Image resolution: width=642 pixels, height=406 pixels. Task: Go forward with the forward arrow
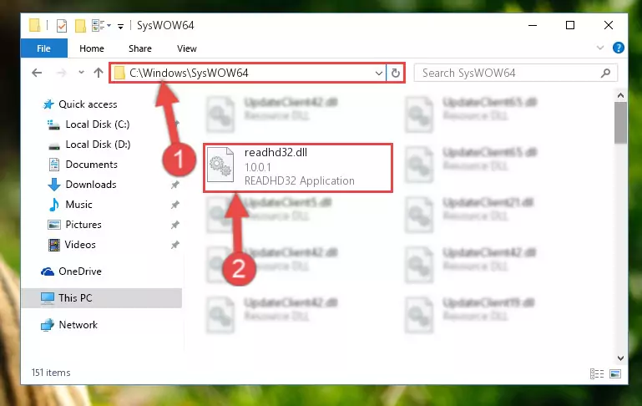click(x=62, y=73)
